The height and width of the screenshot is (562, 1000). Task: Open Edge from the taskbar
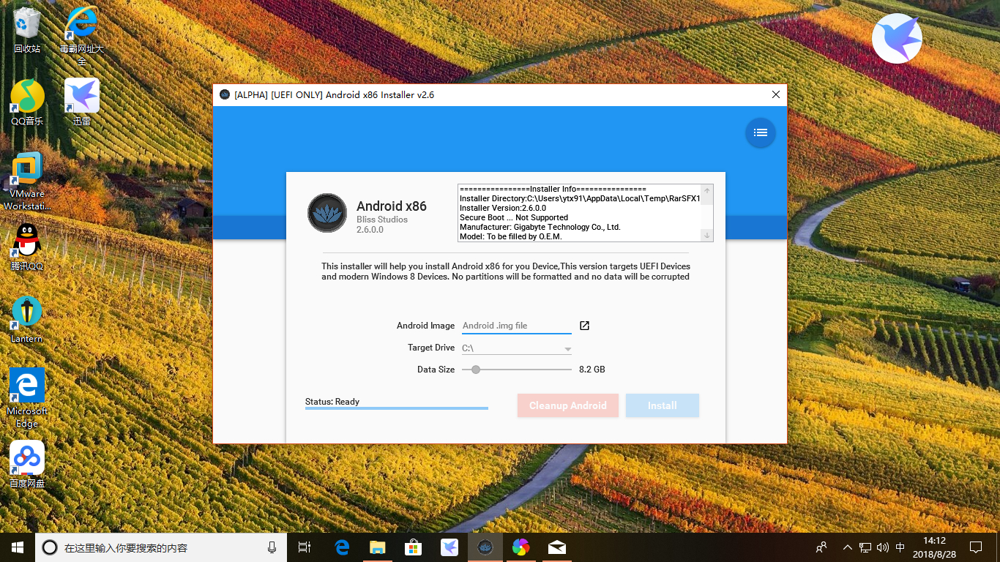(342, 547)
